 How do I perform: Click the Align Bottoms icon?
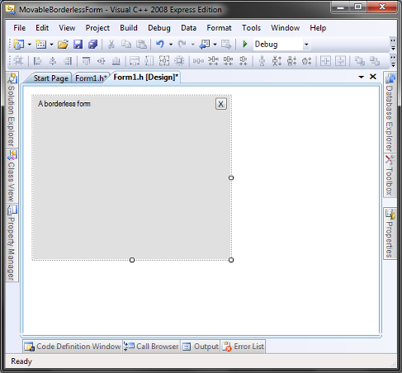(116, 61)
